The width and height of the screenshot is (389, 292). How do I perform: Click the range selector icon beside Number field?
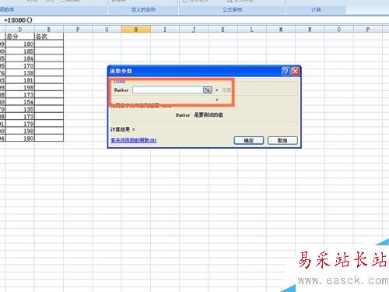click(208, 90)
